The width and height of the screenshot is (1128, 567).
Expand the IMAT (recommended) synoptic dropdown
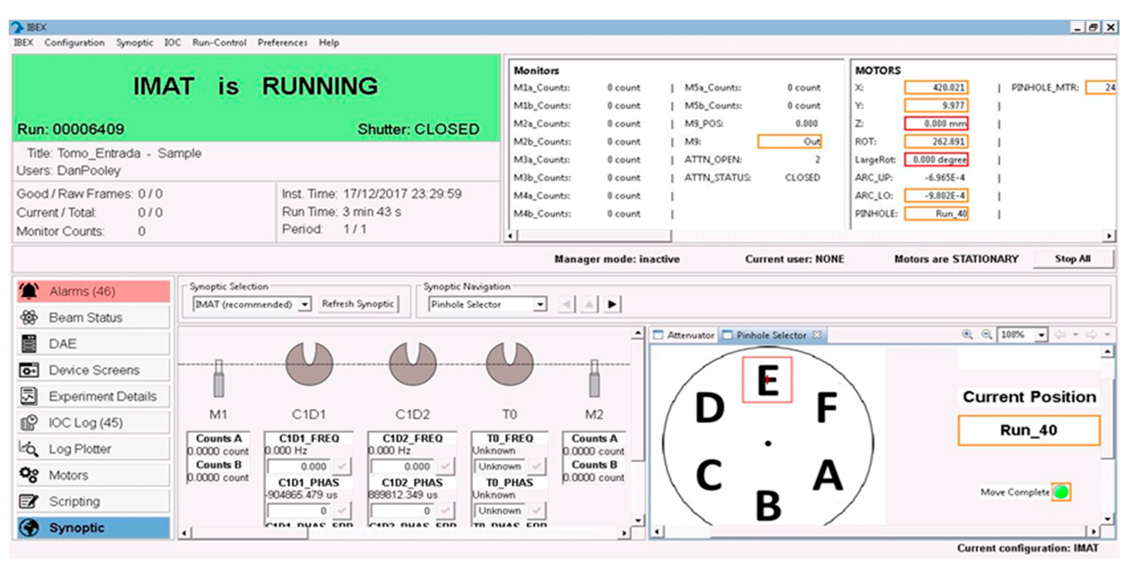coord(304,304)
